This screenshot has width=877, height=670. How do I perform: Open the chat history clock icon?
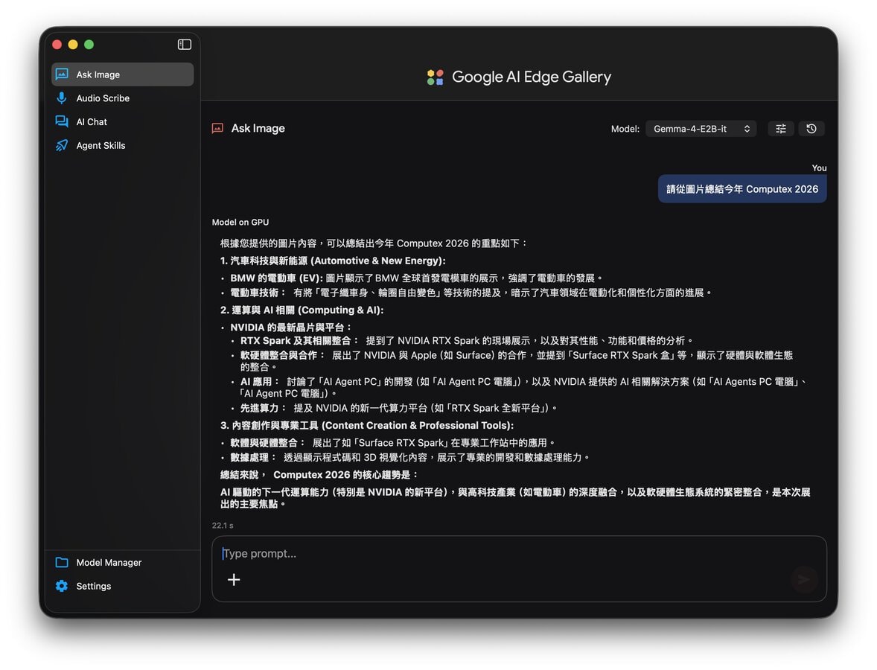[x=811, y=129]
